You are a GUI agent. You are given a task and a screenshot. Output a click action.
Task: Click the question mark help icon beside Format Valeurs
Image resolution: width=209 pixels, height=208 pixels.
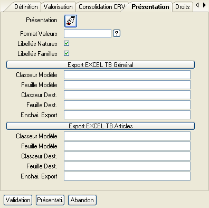pos(117,33)
